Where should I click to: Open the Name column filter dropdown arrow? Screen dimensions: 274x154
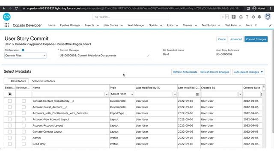(107, 94)
